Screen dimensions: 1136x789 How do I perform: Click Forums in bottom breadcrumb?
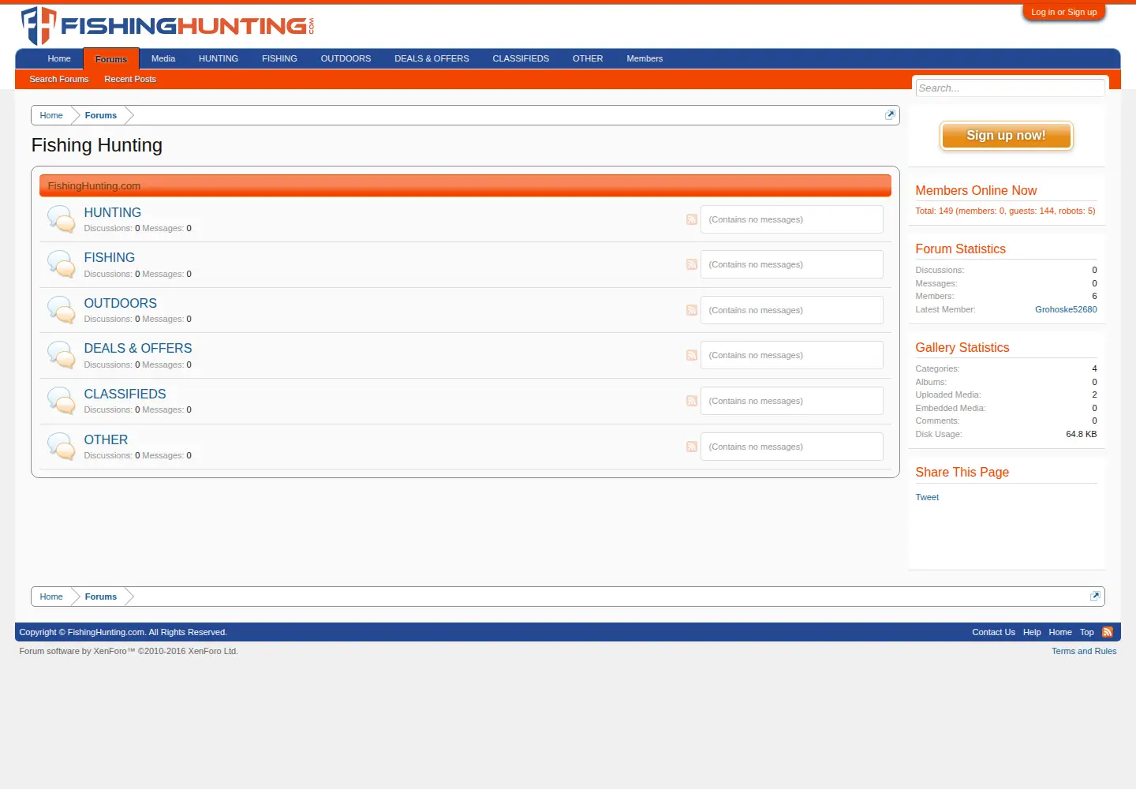pyautogui.click(x=101, y=596)
